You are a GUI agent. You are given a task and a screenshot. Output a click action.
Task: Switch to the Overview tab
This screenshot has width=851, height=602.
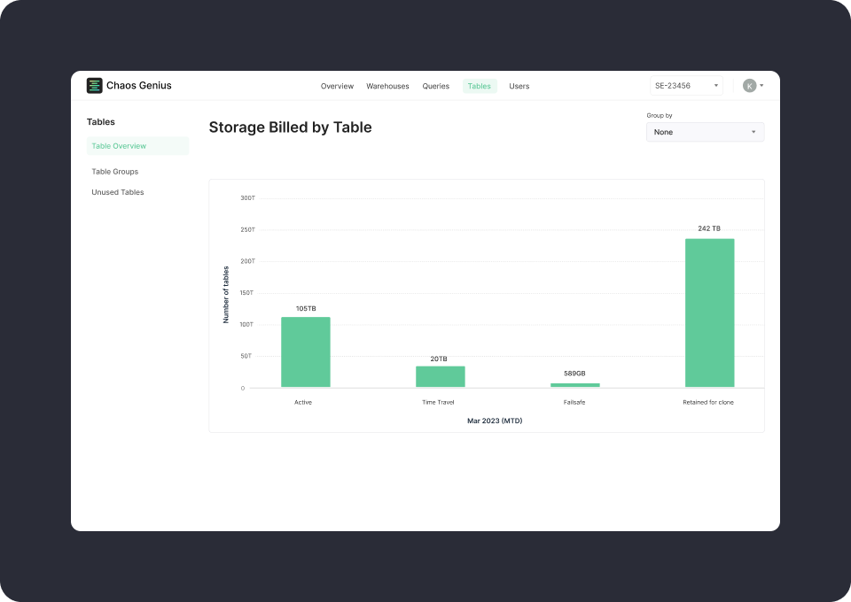pyautogui.click(x=337, y=86)
